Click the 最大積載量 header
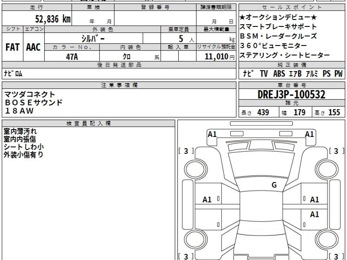Viewport: 347px width, 260px height. point(217,29)
